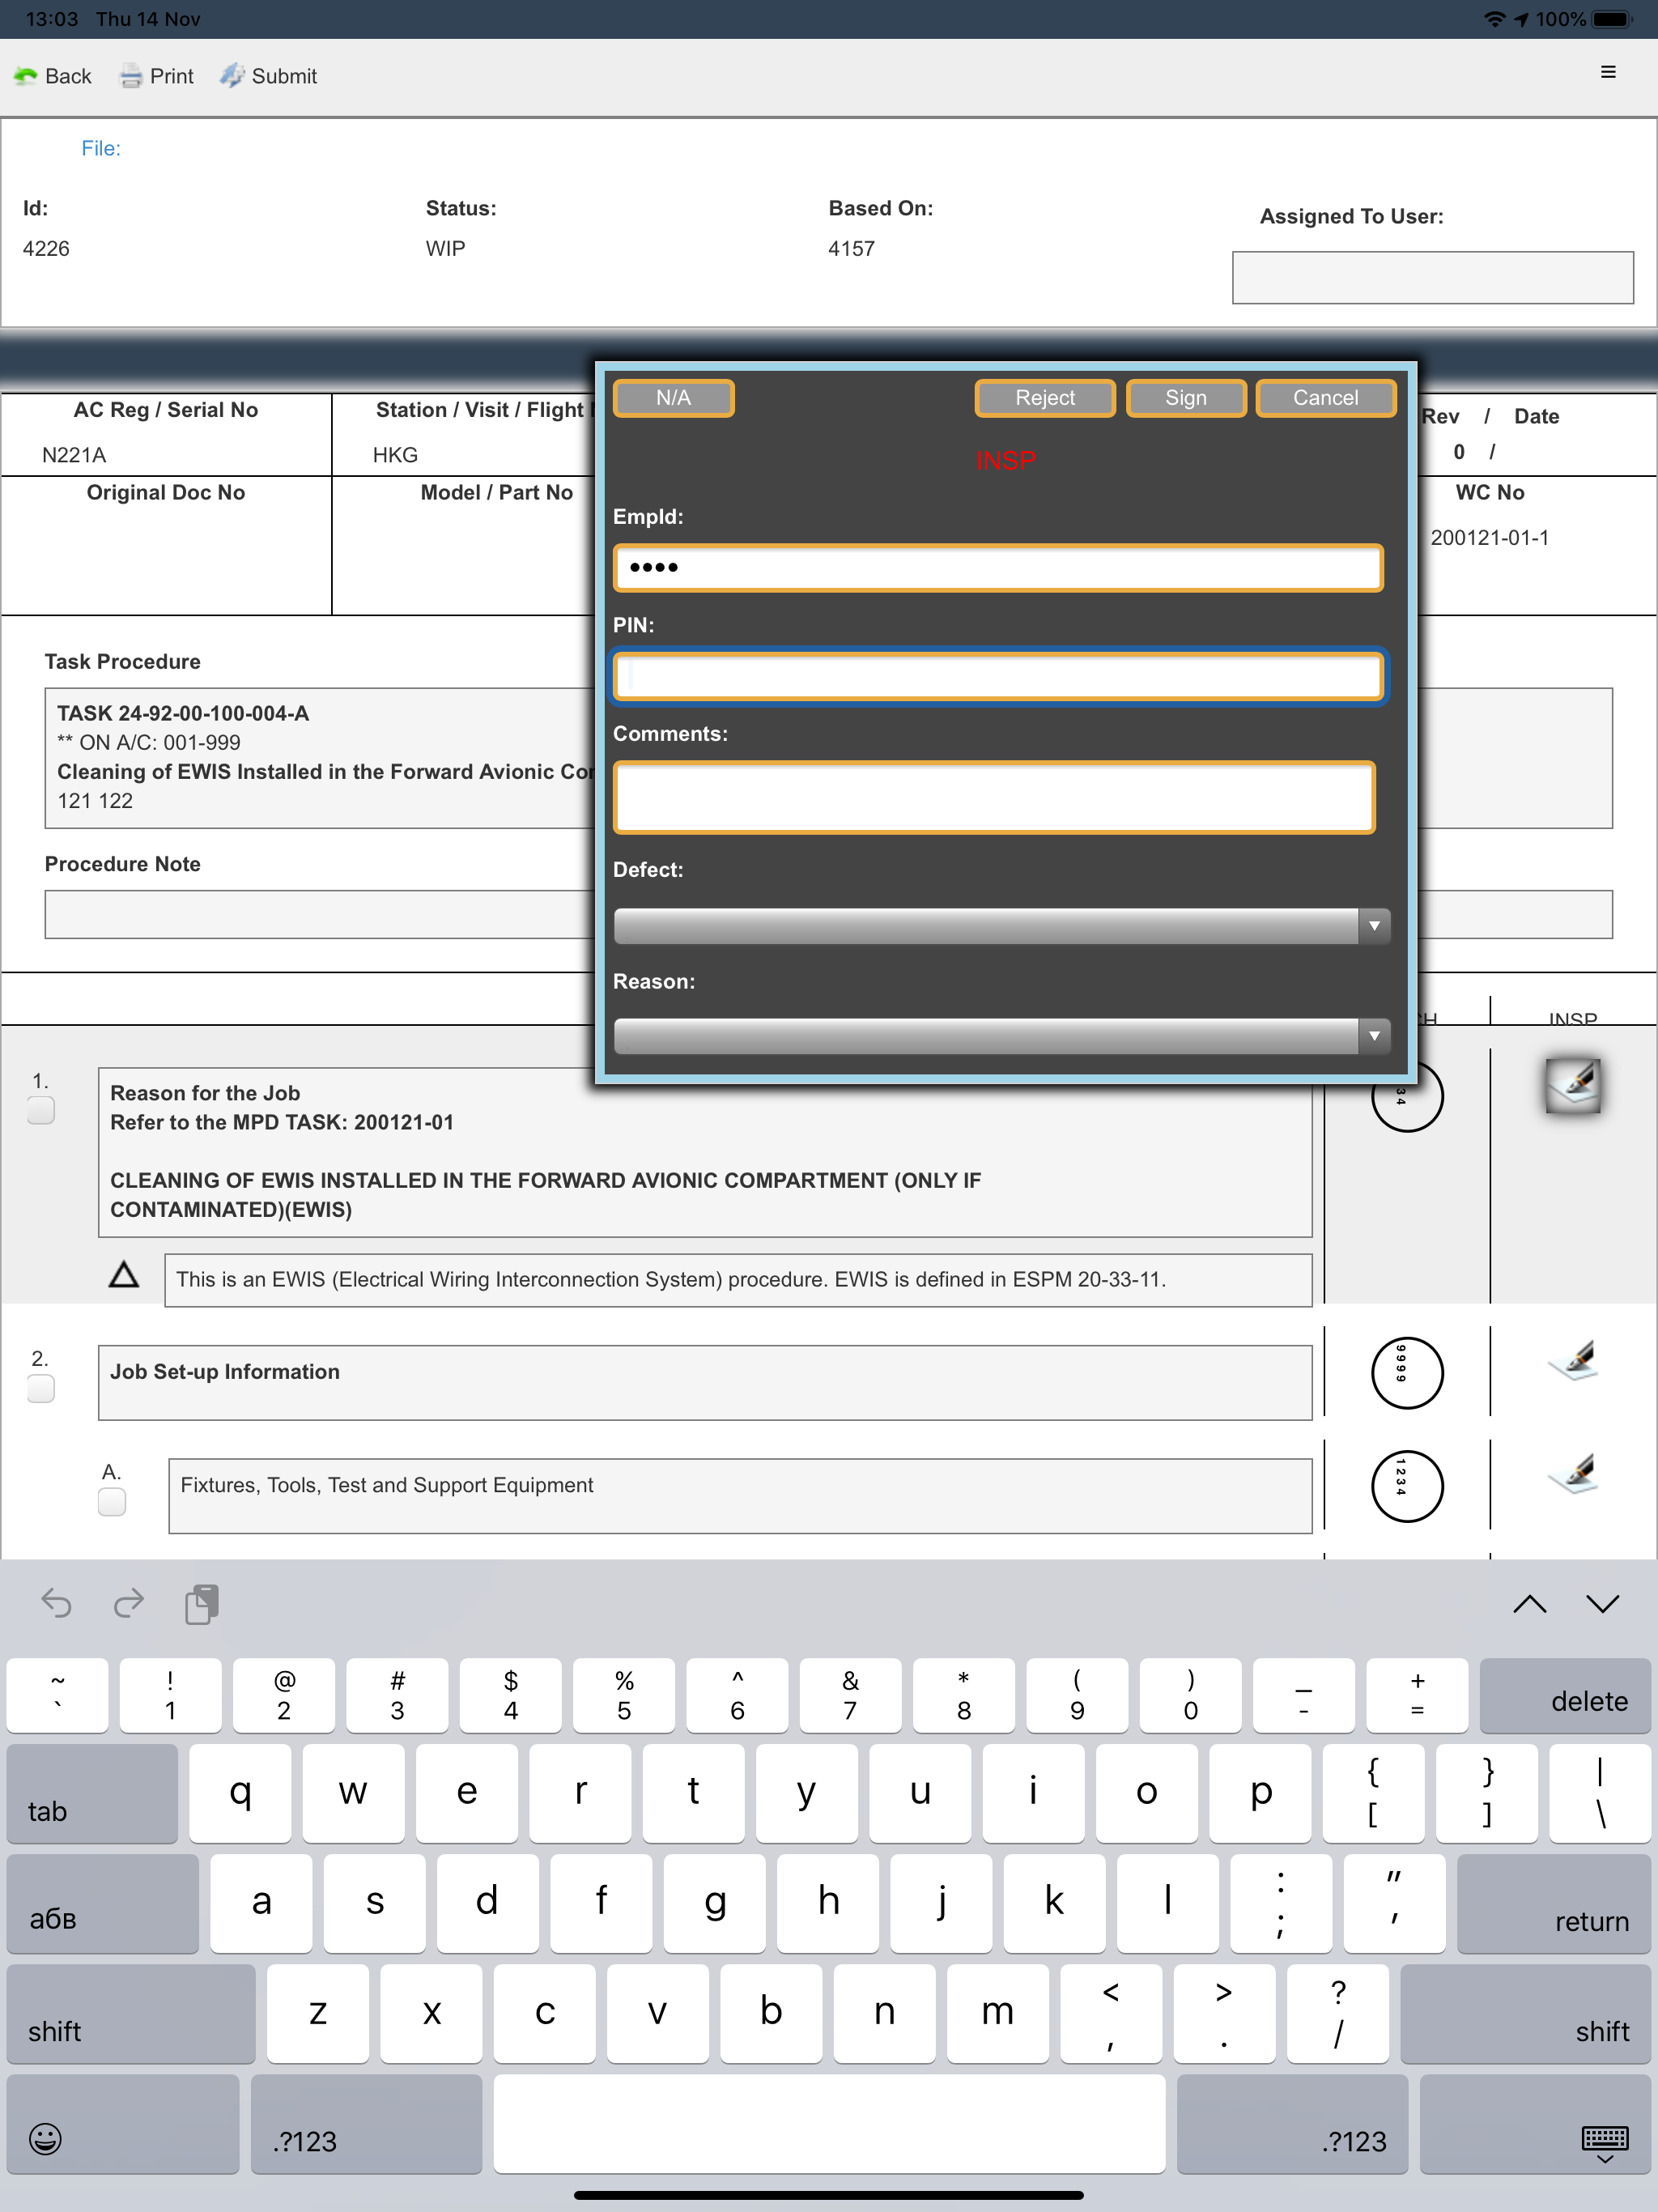Image resolution: width=1658 pixels, height=2212 pixels.
Task: Tap the green Back arrow icon
Action: pyautogui.click(x=25, y=76)
